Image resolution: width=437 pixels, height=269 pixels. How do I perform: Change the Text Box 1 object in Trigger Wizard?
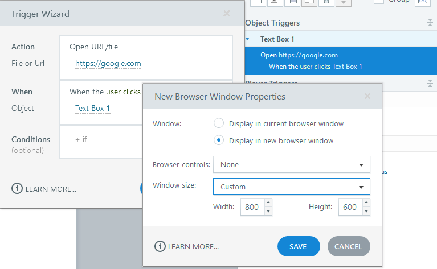pyautogui.click(x=92, y=108)
